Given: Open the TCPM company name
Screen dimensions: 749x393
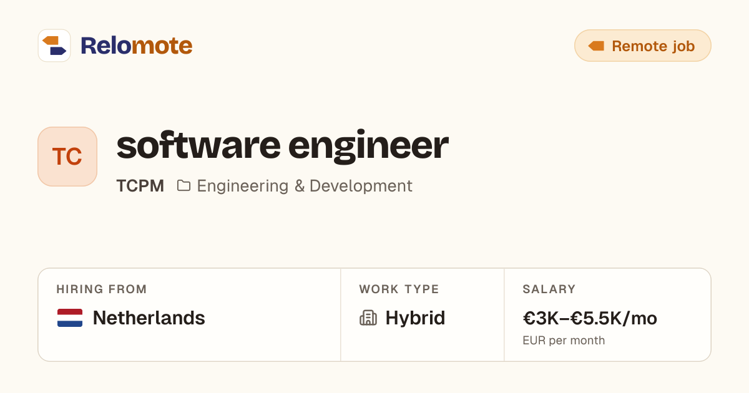Looking at the screenshot, I should click(x=140, y=186).
